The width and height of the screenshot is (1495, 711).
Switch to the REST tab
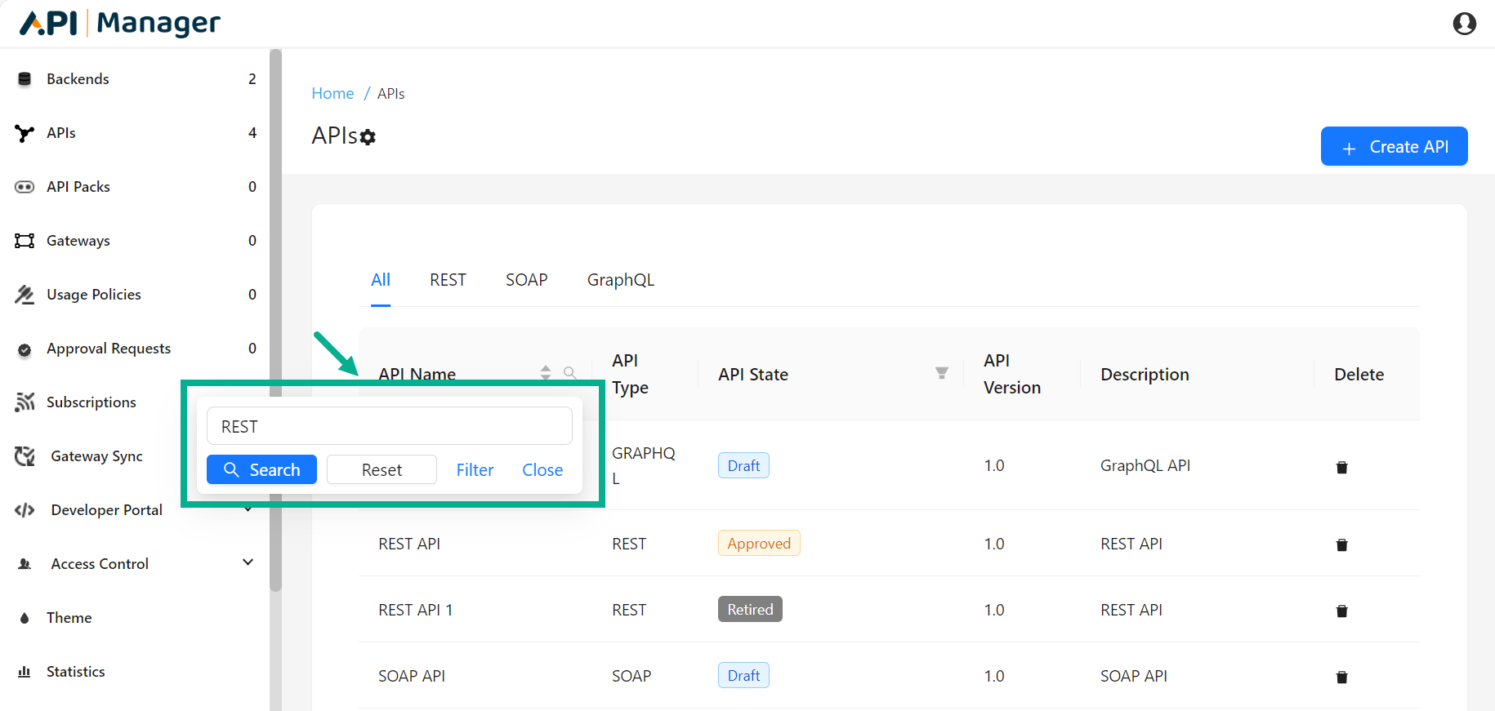point(448,280)
